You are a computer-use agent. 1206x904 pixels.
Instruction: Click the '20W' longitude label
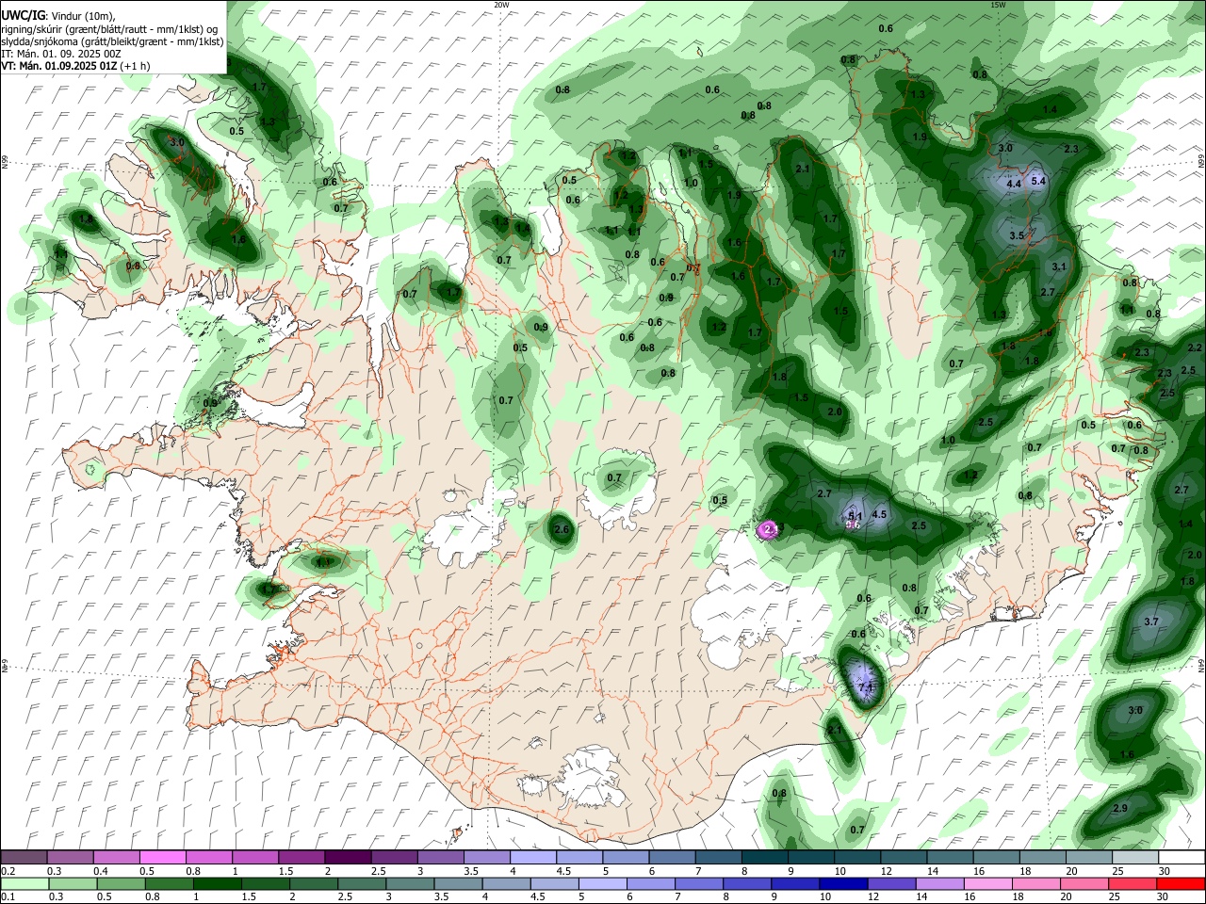(x=501, y=5)
